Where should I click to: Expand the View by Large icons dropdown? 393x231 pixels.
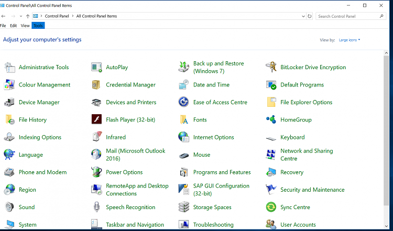[x=350, y=40]
